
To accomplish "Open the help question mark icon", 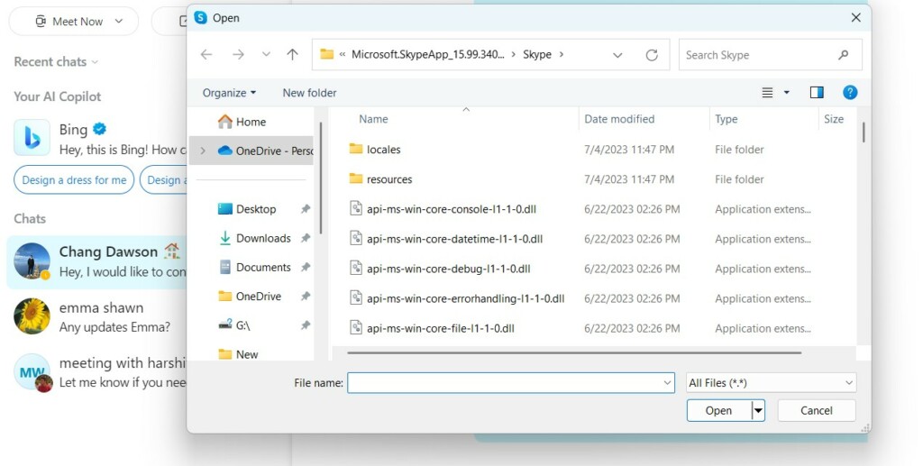I will click(x=849, y=93).
